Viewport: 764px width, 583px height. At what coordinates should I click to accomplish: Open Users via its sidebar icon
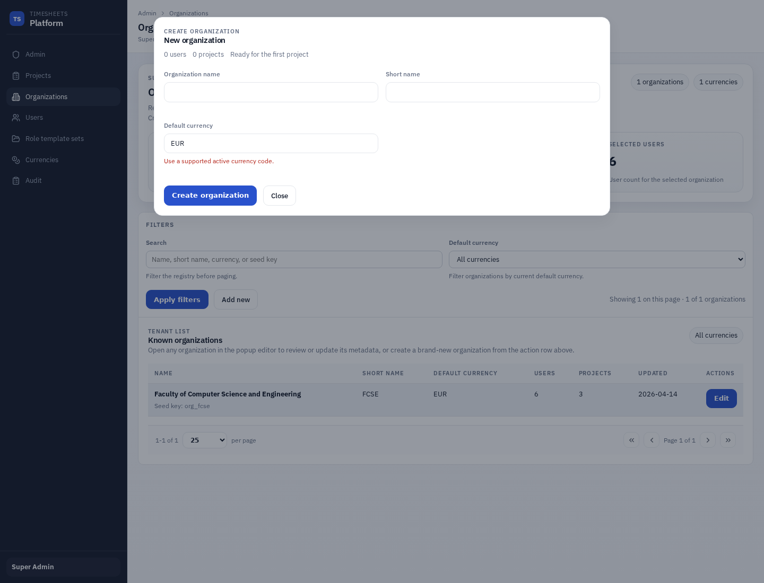pyautogui.click(x=15, y=117)
